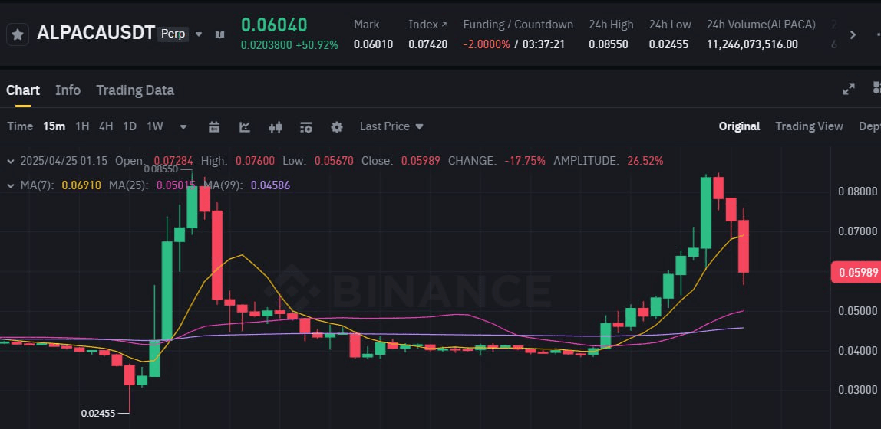881x429 pixels.
Task: Select the 1H interval
Action: pyautogui.click(x=82, y=126)
